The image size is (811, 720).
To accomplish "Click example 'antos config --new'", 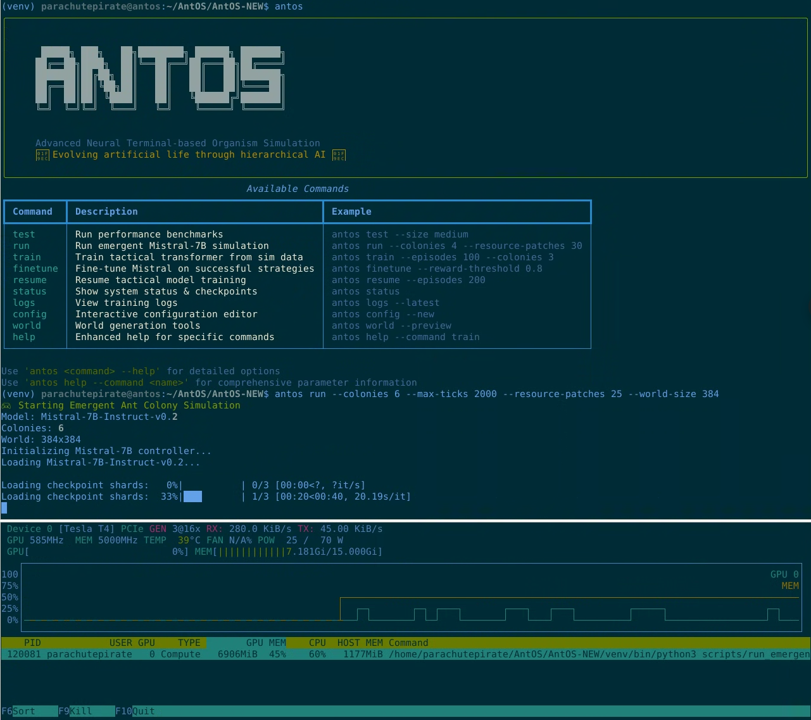I will 383,314.
